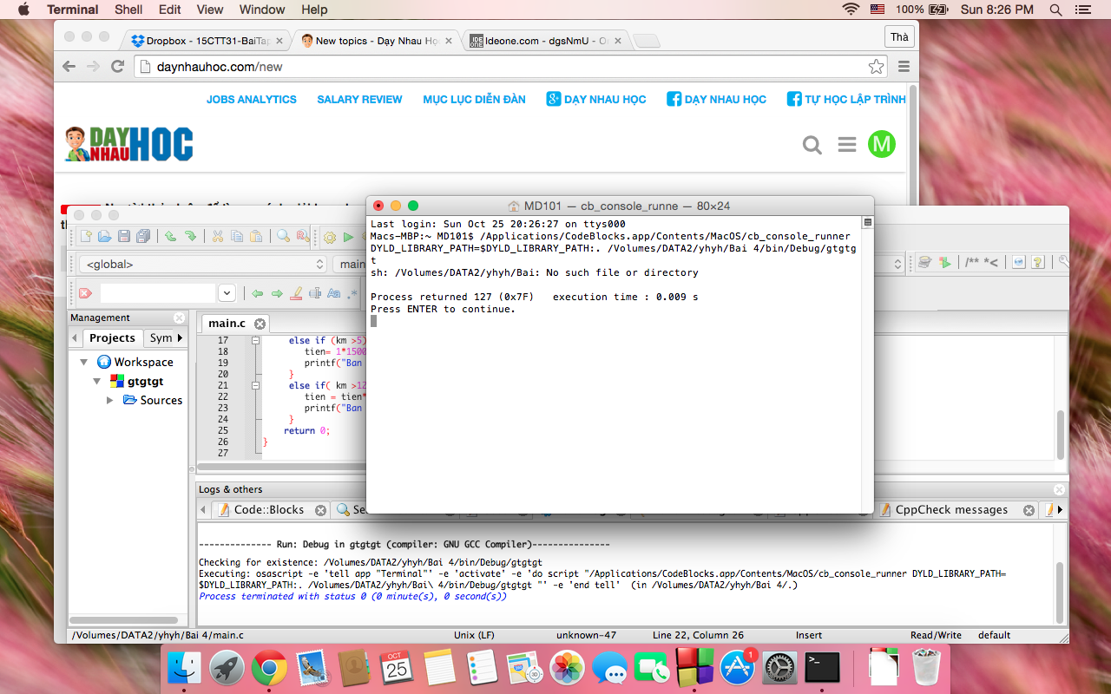The image size is (1111, 694).
Task: Toggle Regular expression .* icon
Action: click(352, 293)
